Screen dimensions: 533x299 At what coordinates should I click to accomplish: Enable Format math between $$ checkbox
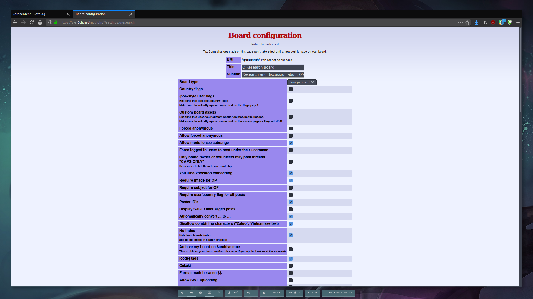tap(291, 273)
